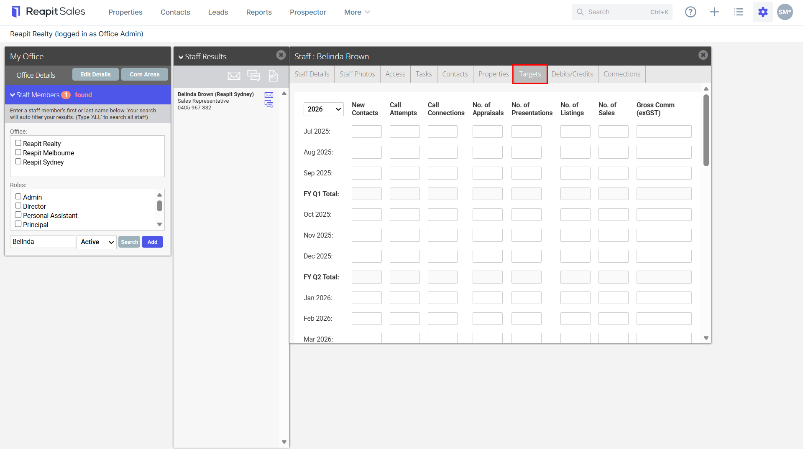This screenshot has width=803, height=451.
Task: Open the Prospector menu item
Action: coord(308,12)
